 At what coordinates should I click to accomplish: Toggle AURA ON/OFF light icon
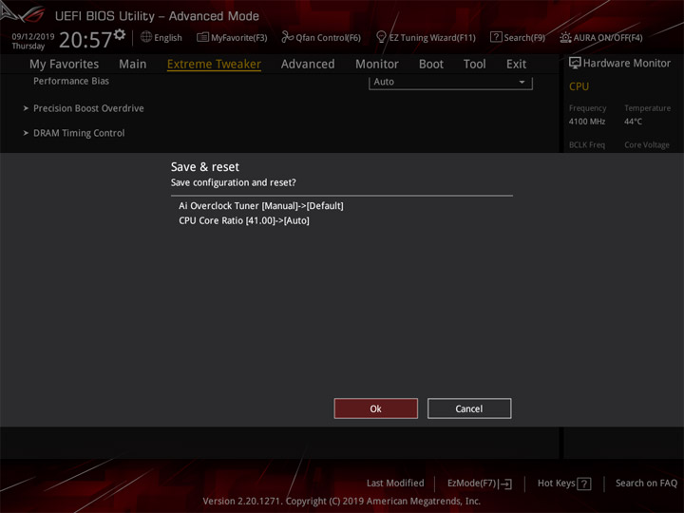point(565,37)
